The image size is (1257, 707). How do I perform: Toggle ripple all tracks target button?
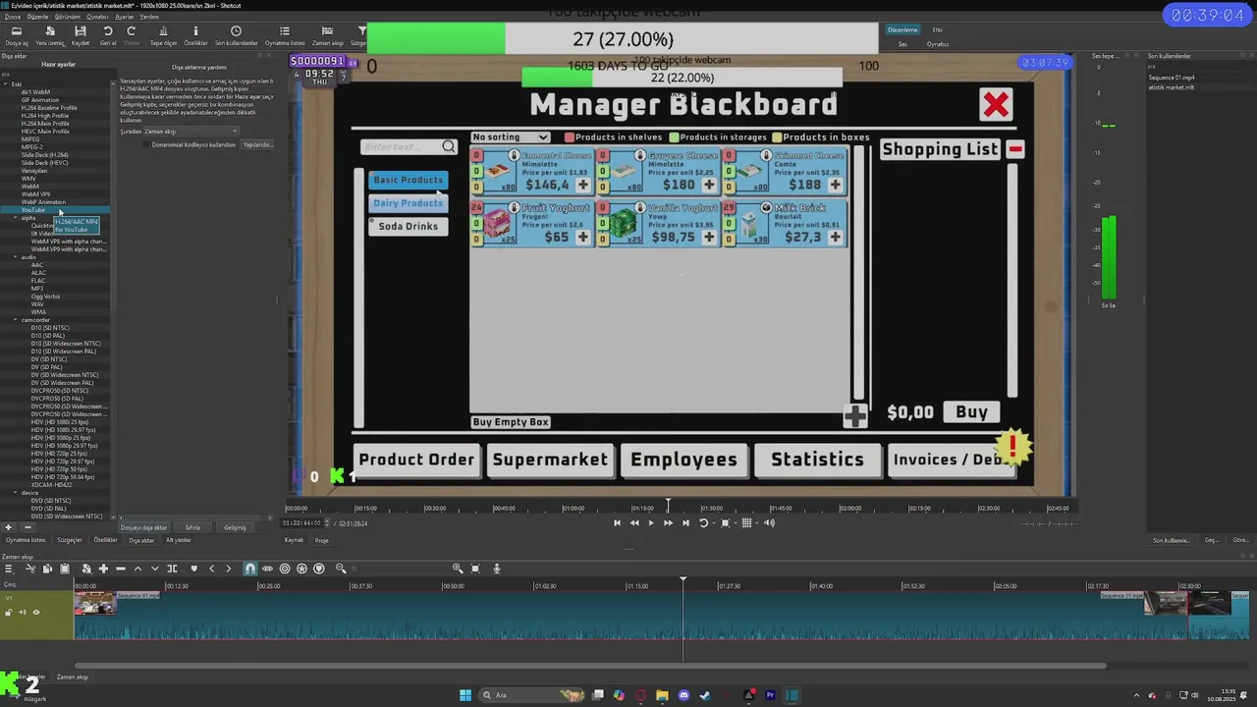point(285,569)
